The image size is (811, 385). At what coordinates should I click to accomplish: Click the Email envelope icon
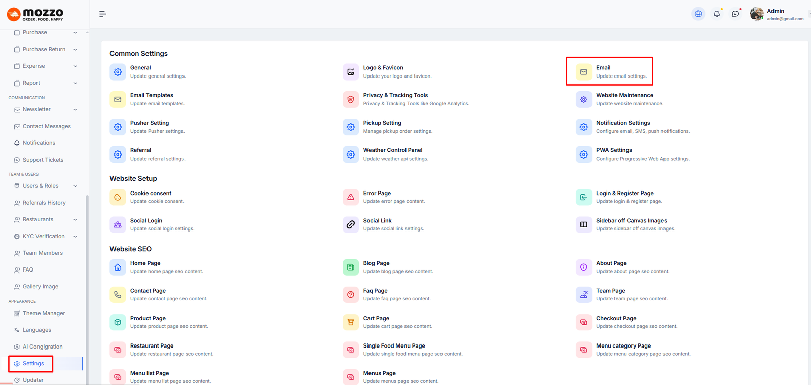tap(584, 72)
